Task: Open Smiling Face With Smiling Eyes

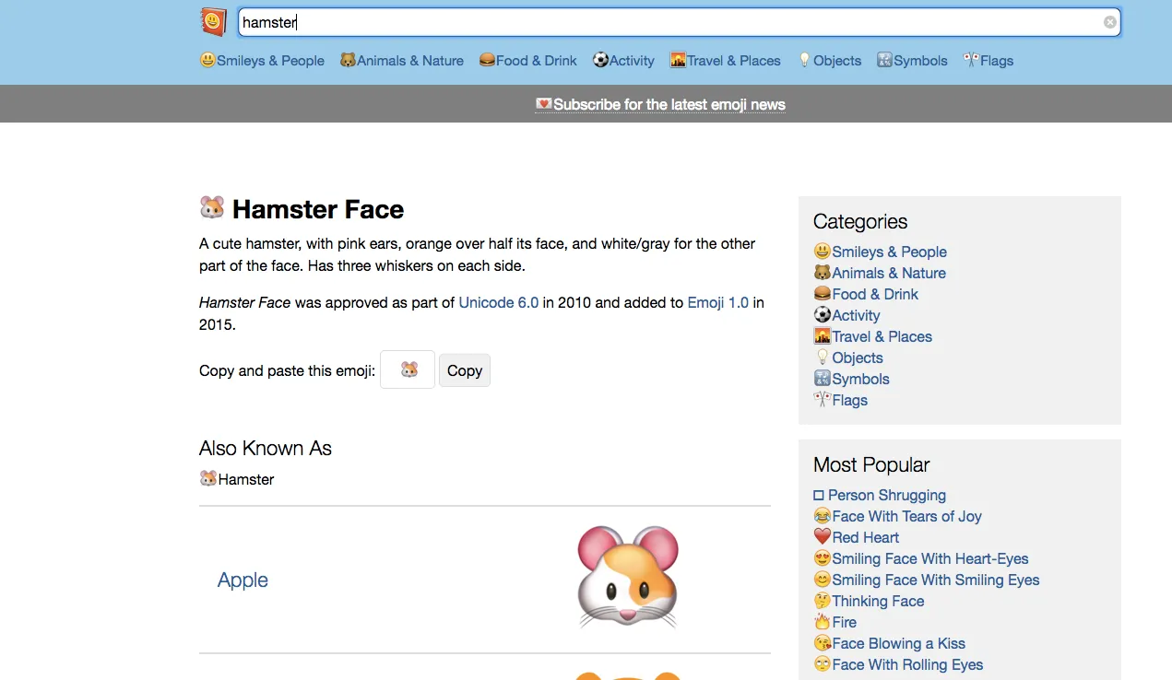Action: click(927, 580)
